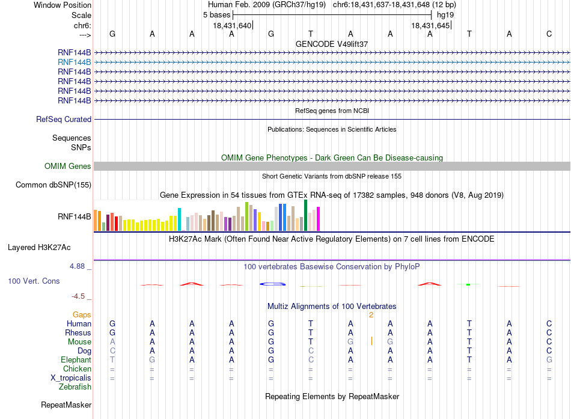Click the 18,431,640 ruler position marker
This screenshot has width=571, height=419.
233,25
